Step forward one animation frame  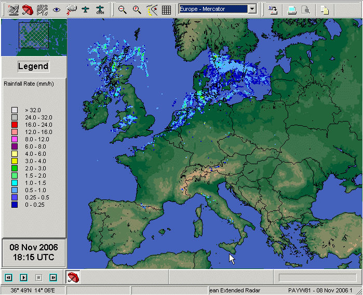click(53, 278)
